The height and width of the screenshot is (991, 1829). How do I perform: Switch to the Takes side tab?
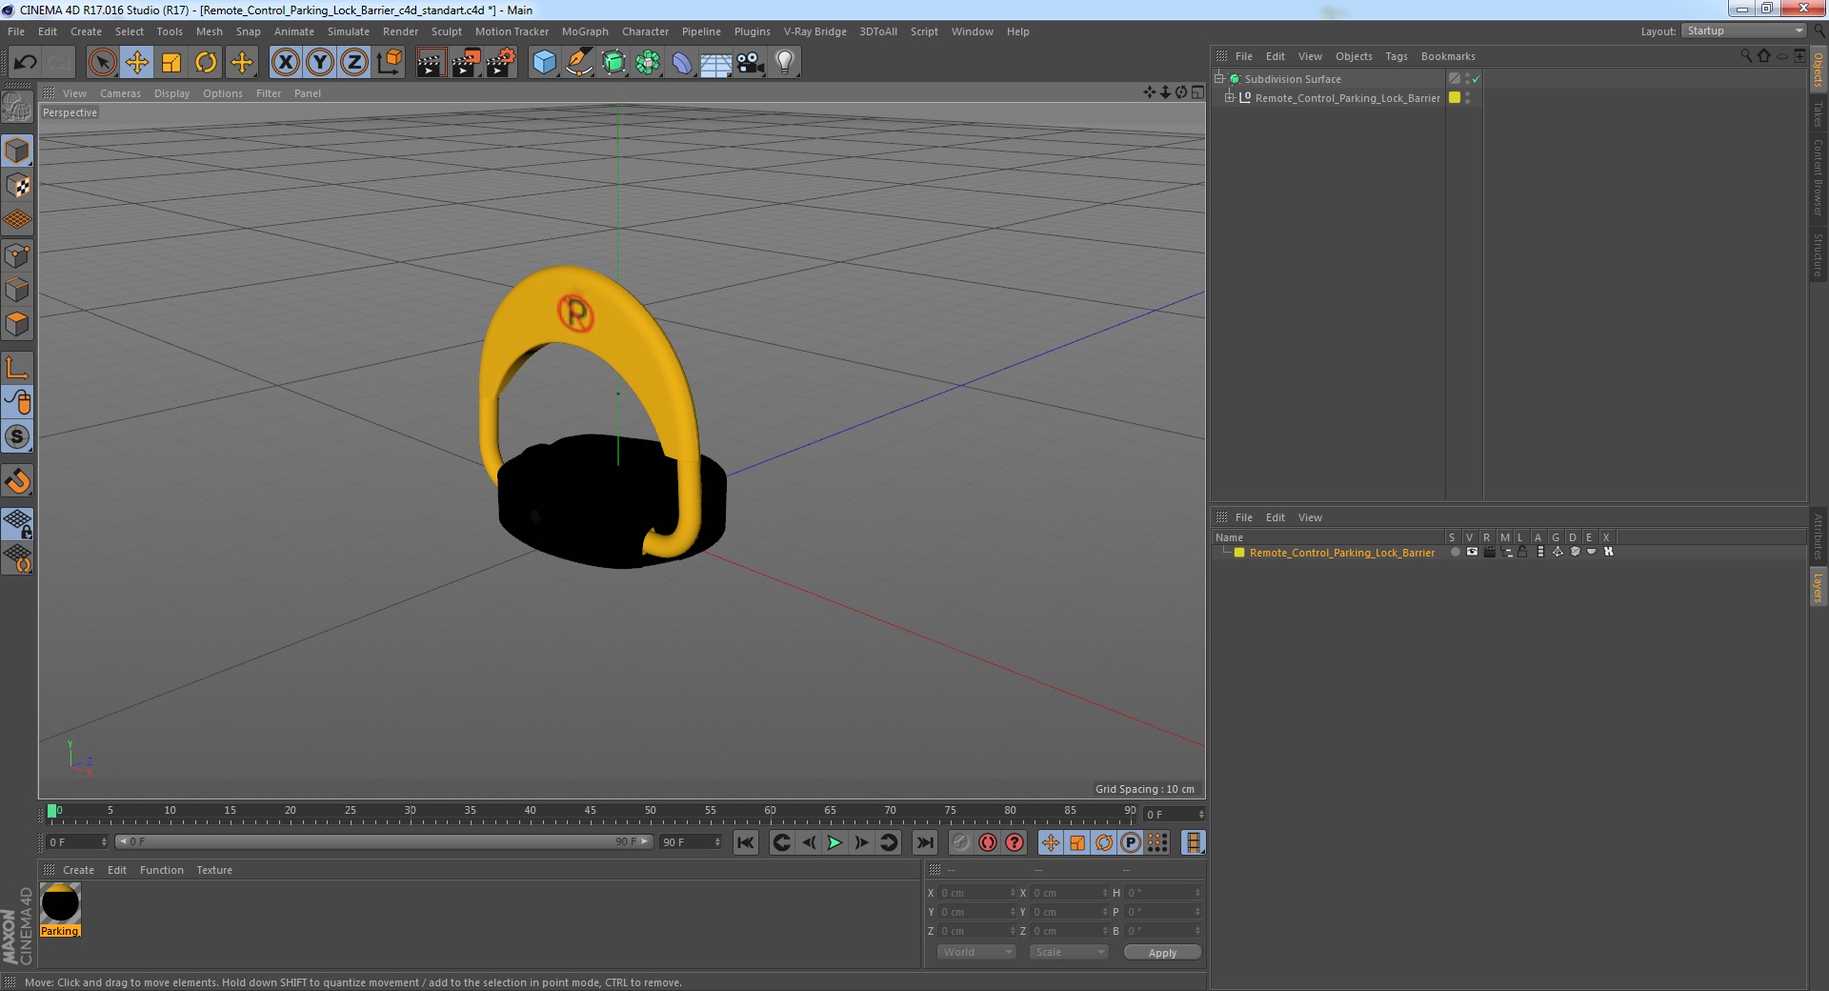(1818, 114)
